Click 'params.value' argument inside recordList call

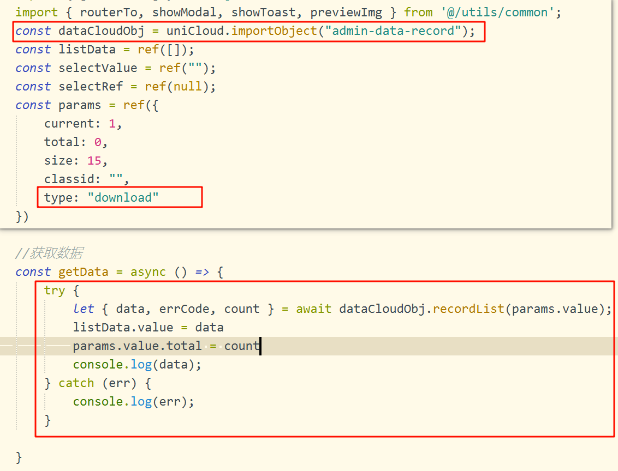555,309
